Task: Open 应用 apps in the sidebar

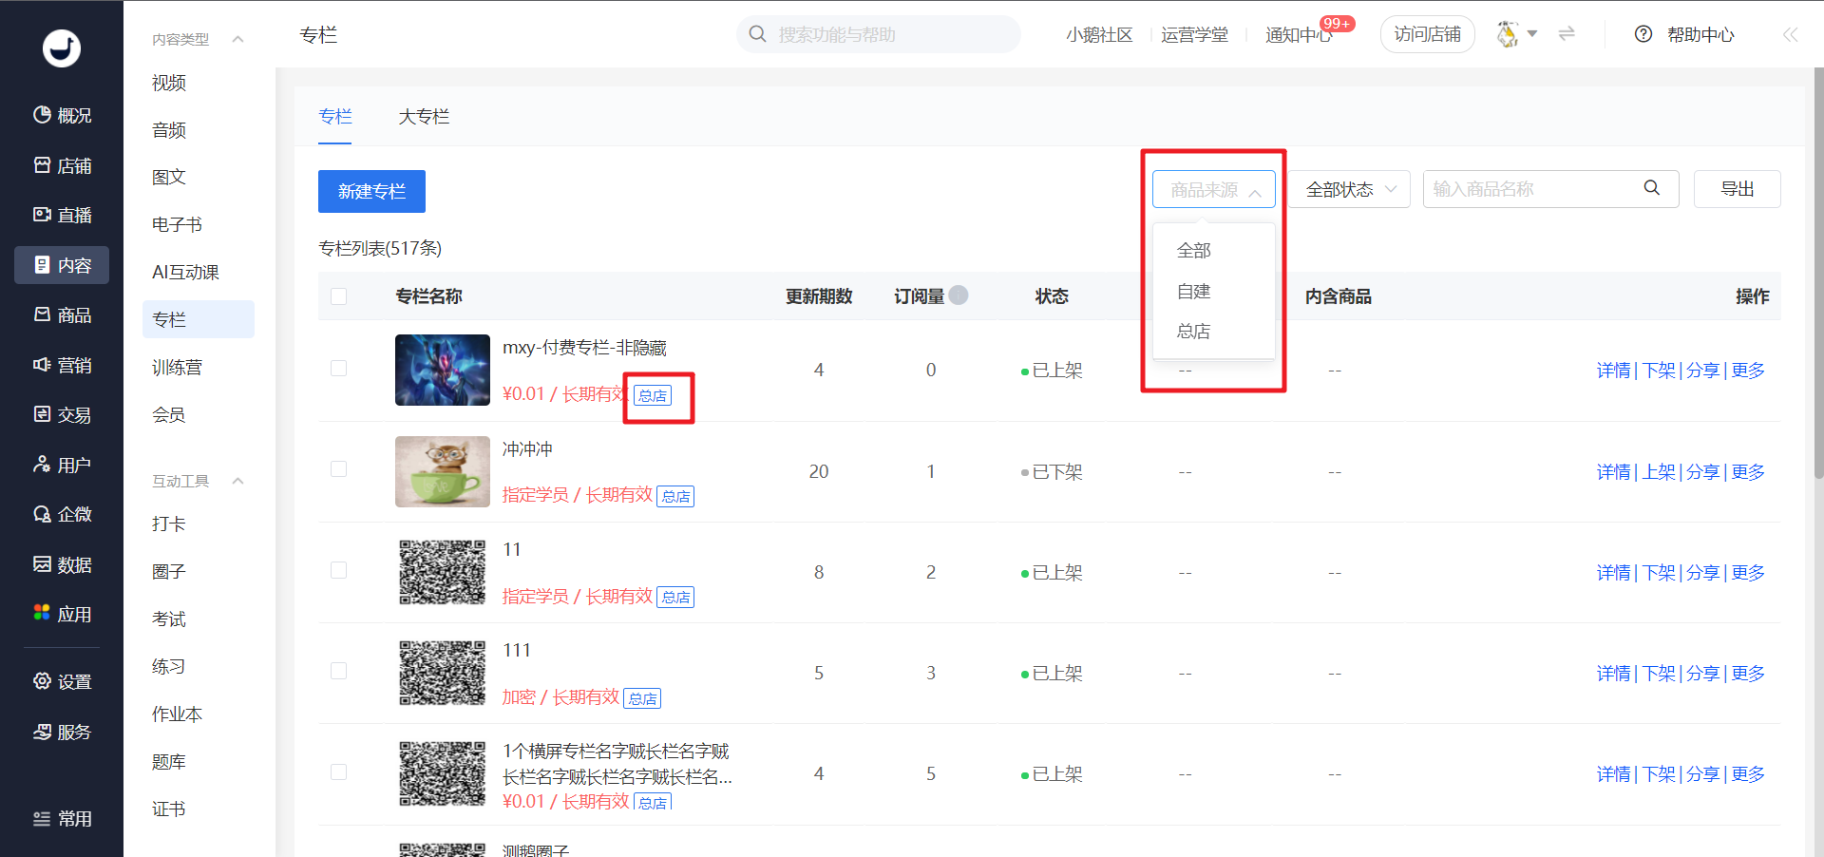Action: coord(62,614)
